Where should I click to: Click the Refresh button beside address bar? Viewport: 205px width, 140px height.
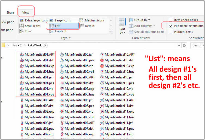pos(184,45)
